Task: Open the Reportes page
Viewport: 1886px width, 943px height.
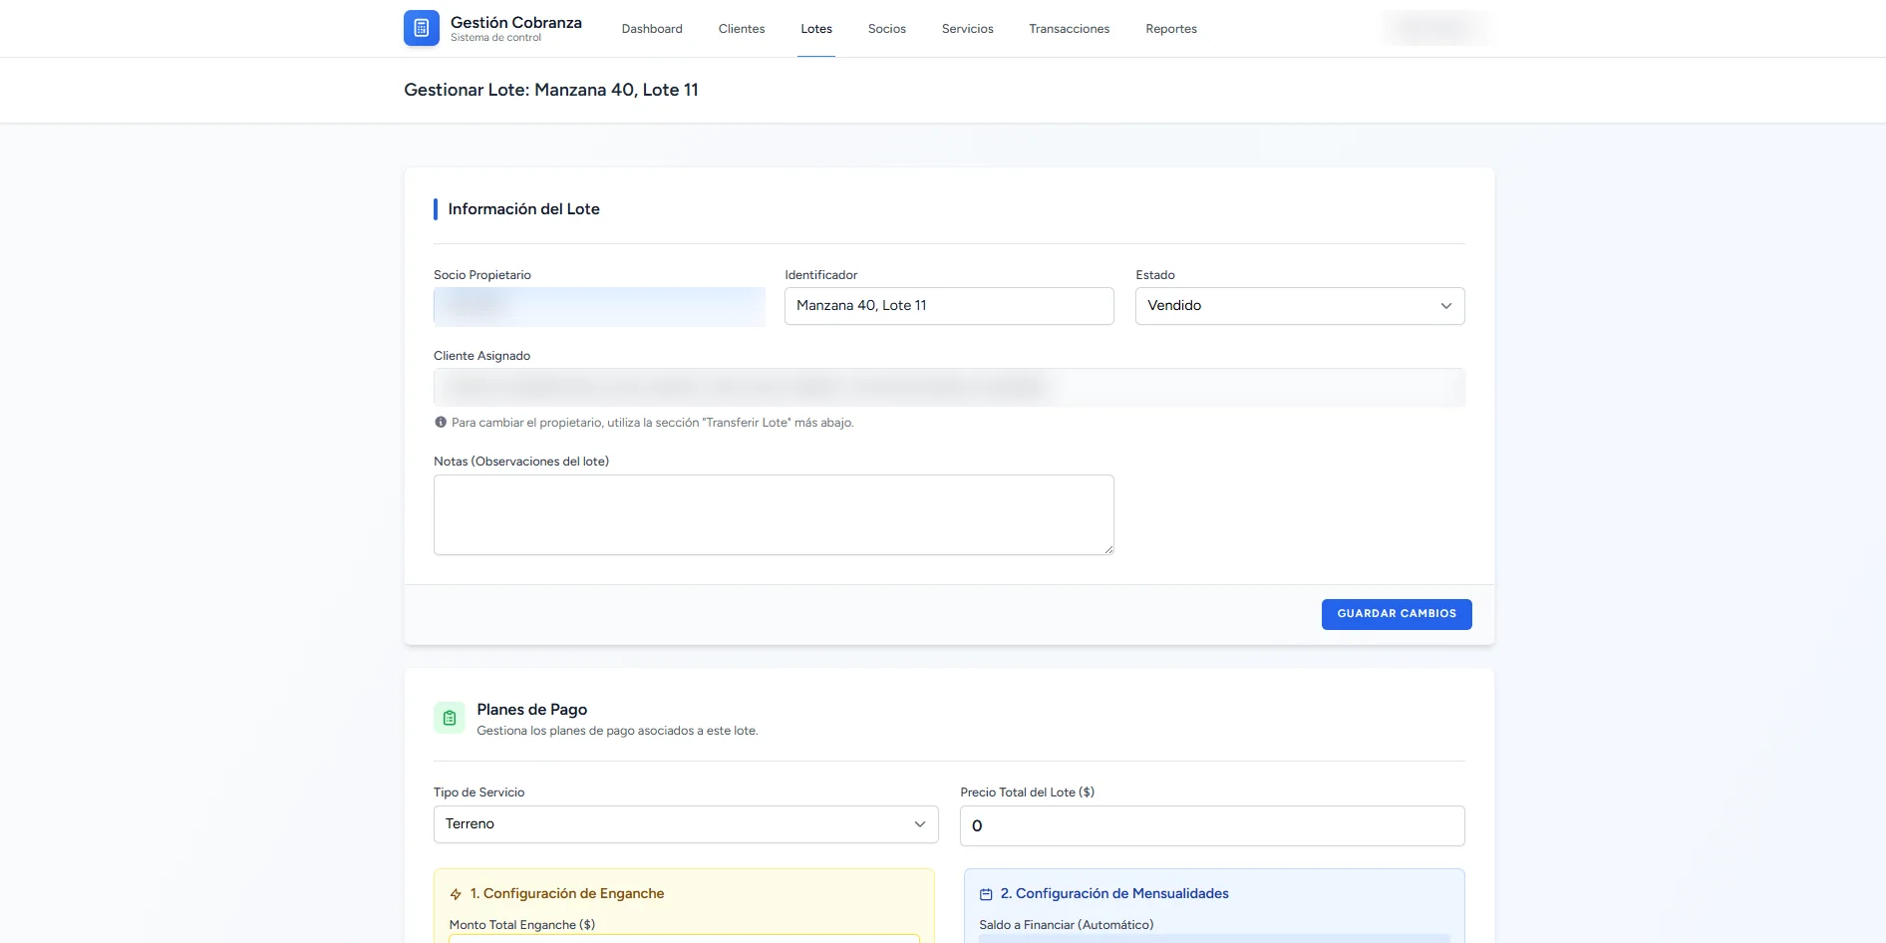Action: click(x=1171, y=29)
